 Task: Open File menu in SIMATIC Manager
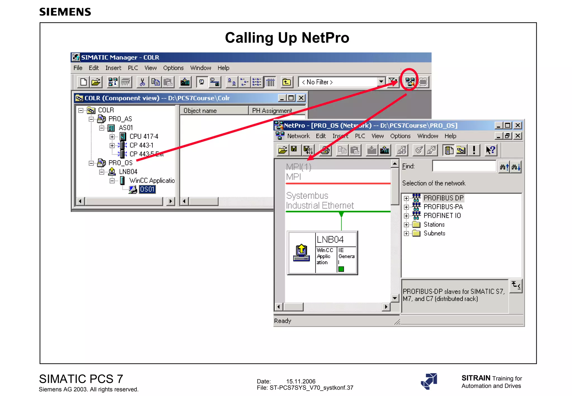[78, 68]
